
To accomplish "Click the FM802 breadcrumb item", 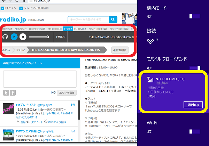I will pos(20,50).
